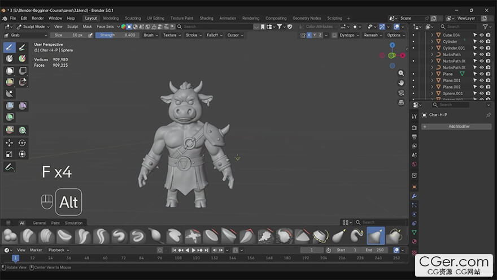Toggle size pressure sensitivity icon
This screenshot has height=280, width=497.
click(90, 35)
